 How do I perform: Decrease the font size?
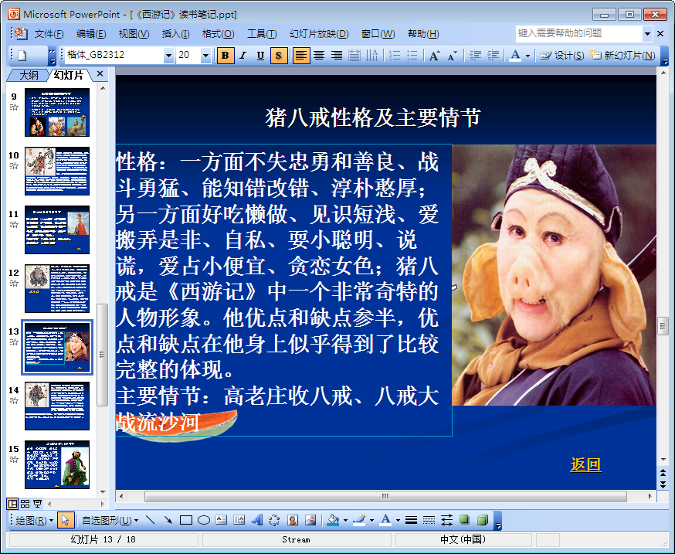click(x=452, y=55)
